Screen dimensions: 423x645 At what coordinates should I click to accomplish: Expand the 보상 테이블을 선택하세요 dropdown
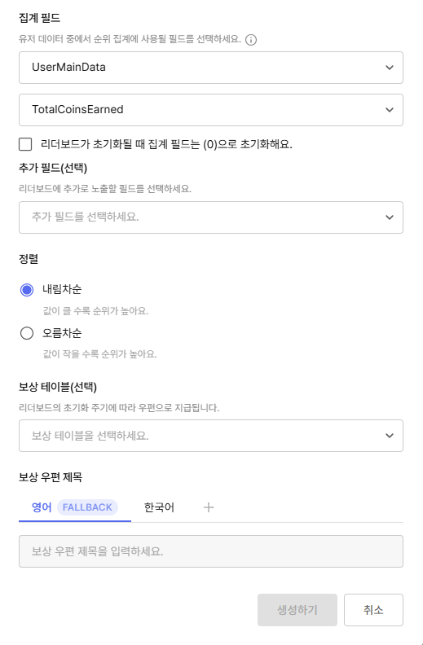210,436
